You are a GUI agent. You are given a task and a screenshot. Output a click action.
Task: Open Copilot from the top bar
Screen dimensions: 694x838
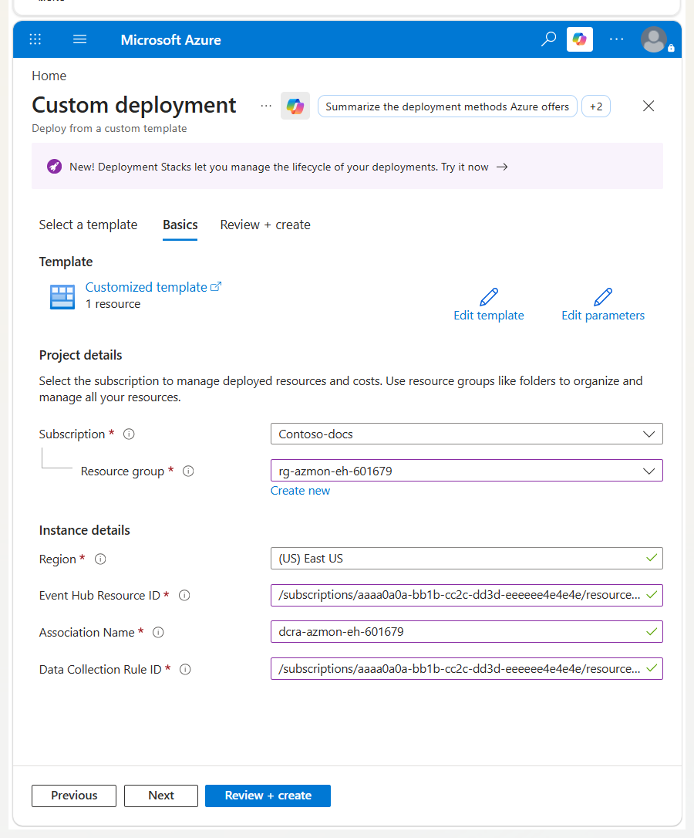(580, 39)
